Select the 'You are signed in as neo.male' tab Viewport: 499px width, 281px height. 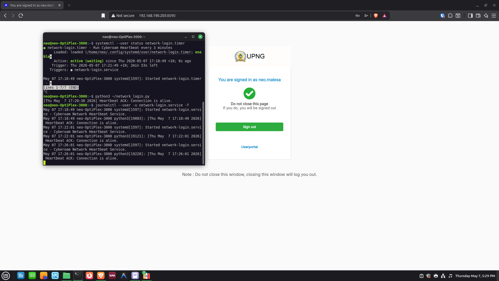pyautogui.click(x=32, y=5)
